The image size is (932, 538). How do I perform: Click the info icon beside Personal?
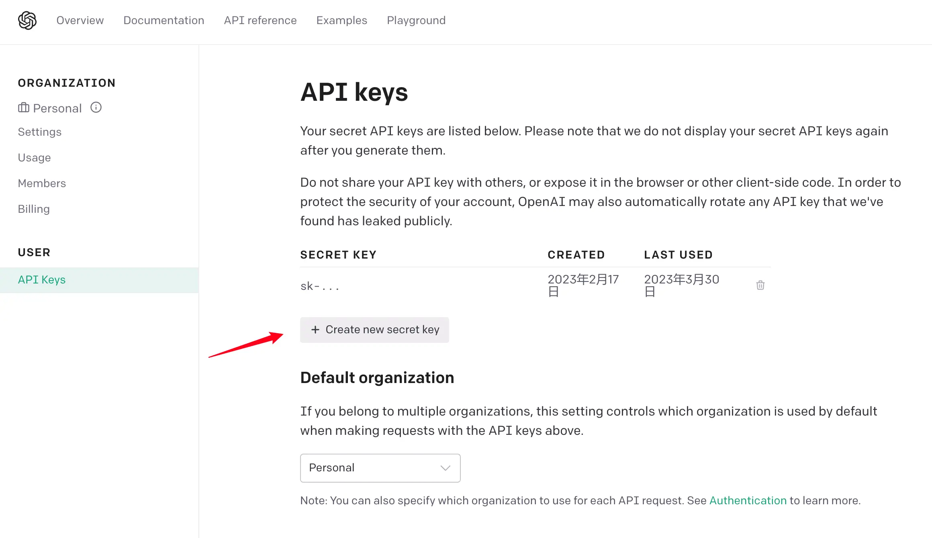click(96, 107)
